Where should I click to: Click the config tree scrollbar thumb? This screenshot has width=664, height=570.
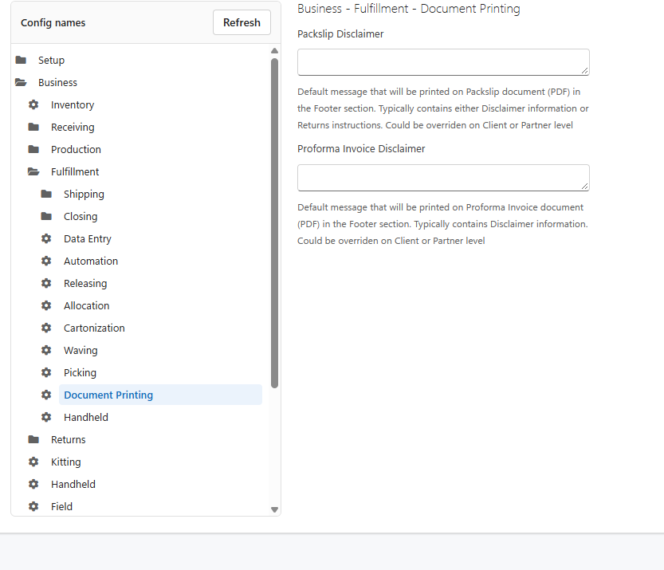click(274, 223)
